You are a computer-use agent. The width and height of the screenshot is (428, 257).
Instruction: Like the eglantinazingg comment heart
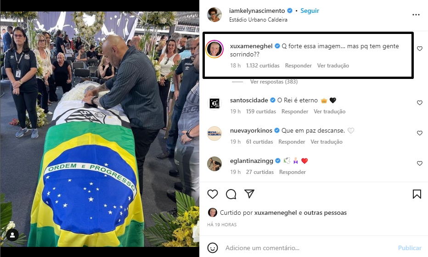pos(420,163)
